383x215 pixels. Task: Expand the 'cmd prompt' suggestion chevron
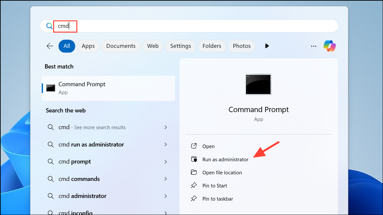click(166, 162)
